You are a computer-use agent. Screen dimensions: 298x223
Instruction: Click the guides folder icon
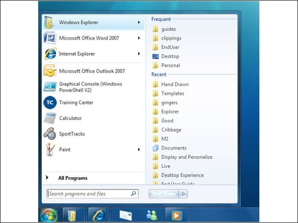click(156, 29)
